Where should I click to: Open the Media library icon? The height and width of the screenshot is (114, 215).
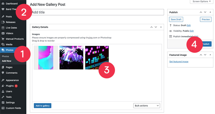(x=3, y=45)
